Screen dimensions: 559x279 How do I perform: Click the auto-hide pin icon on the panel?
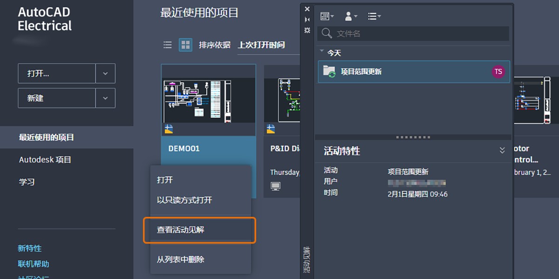click(x=307, y=20)
